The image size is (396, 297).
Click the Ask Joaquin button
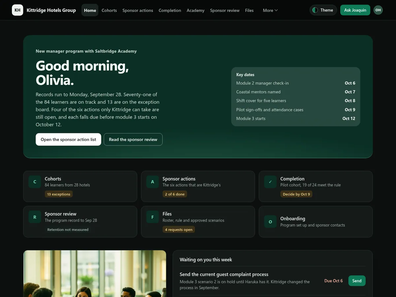[x=355, y=10]
